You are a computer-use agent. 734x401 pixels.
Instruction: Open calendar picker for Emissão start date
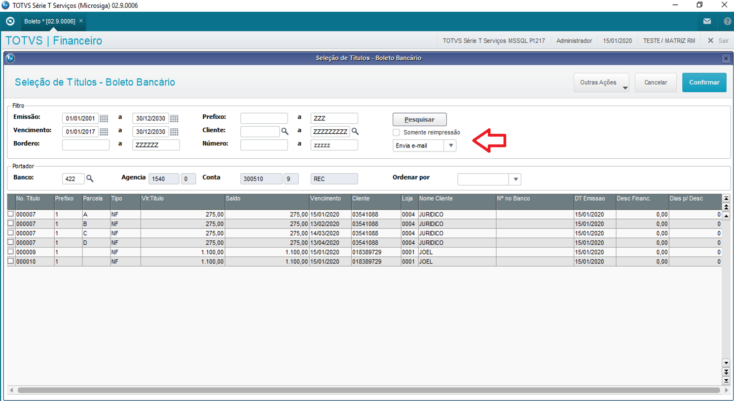104,119
